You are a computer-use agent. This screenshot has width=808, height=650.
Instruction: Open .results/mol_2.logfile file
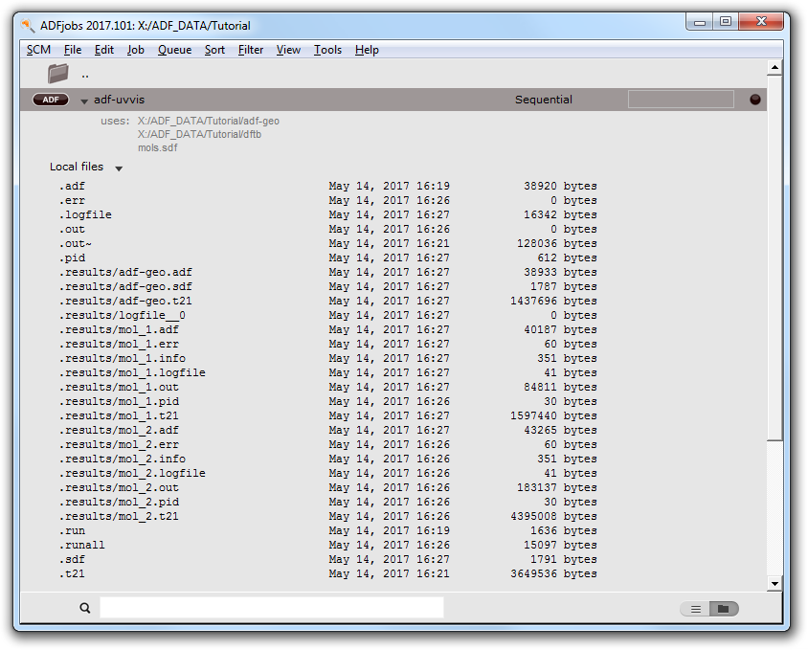pyautogui.click(x=132, y=474)
